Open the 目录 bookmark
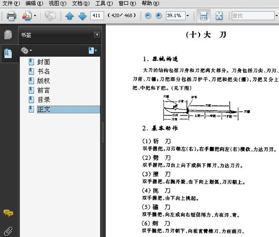 (x=44, y=100)
